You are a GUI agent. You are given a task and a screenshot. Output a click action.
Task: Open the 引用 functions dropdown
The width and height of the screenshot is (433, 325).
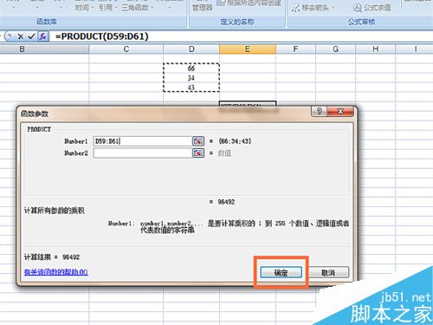[107, 8]
